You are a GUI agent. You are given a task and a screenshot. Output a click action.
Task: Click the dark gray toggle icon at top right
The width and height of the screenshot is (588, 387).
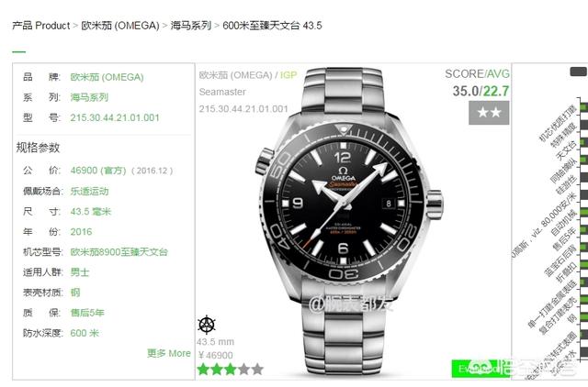click(x=578, y=72)
